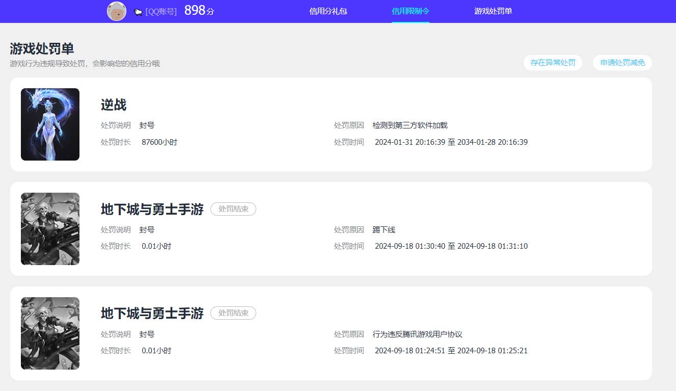Click the user avatar in header
Screen dimensions: 676x391
[117, 11]
